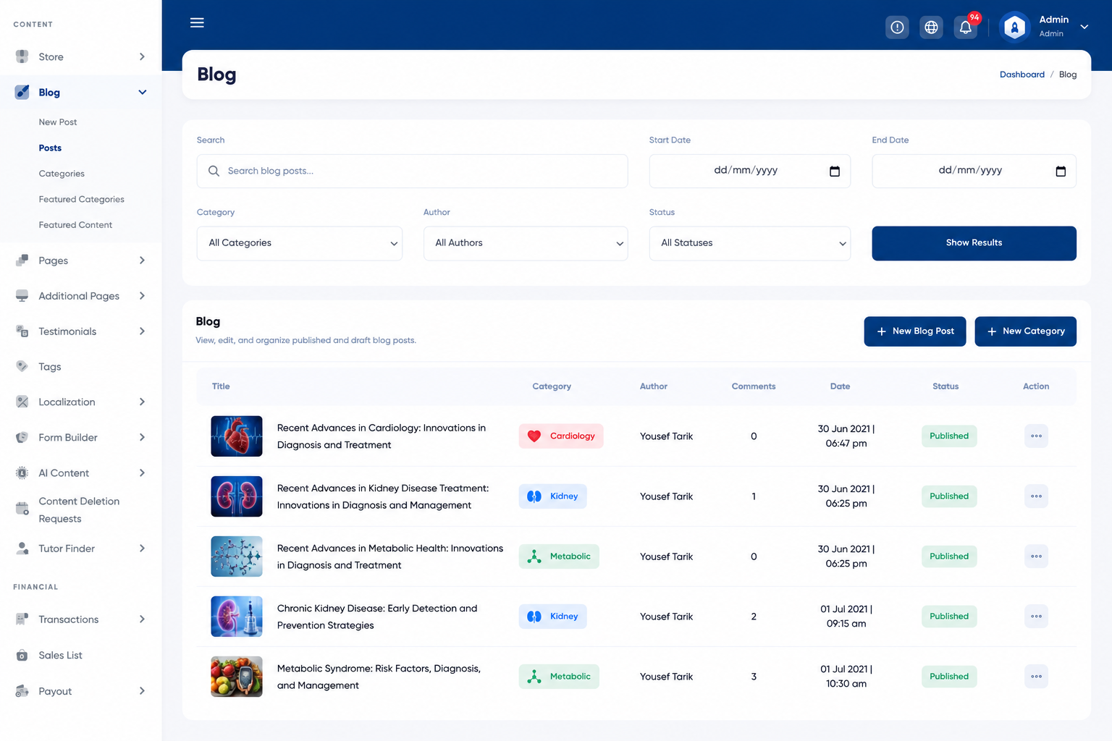Expand the Testimonials menu chevron
This screenshot has width=1112, height=741.
[142, 331]
